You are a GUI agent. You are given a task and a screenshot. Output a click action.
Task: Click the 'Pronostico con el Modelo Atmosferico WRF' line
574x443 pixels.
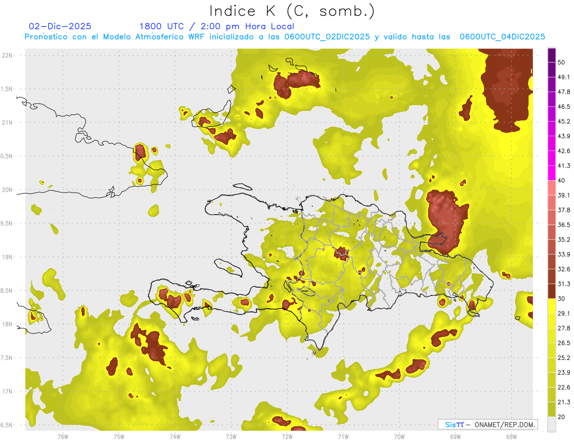[x=285, y=37]
